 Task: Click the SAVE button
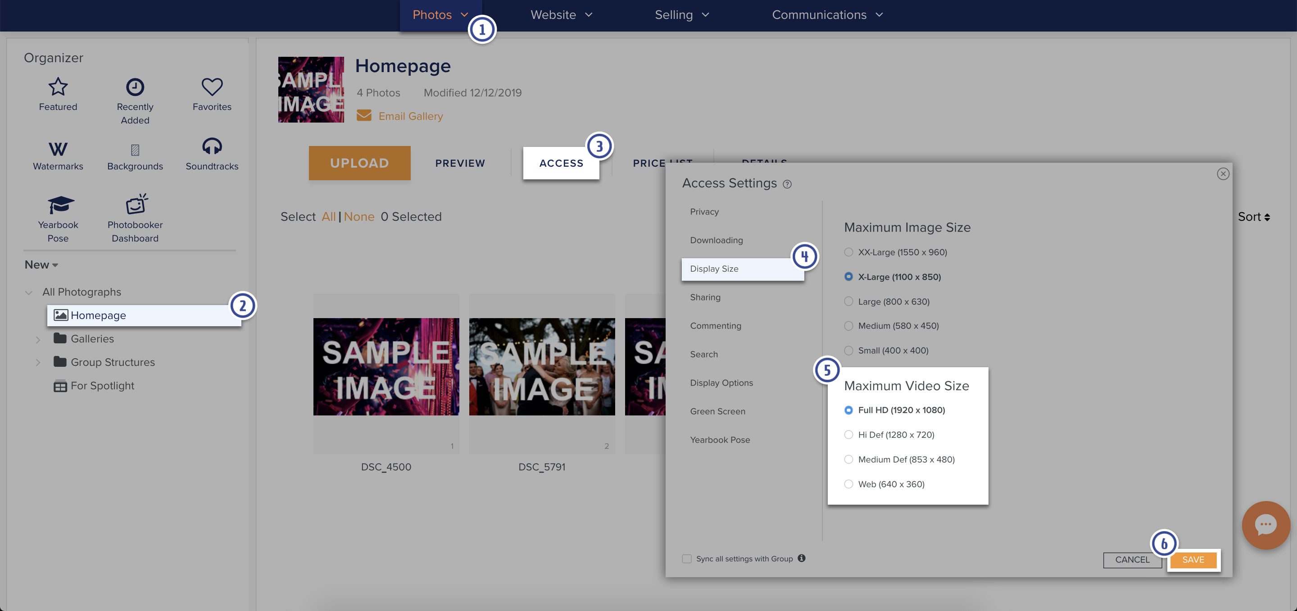click(x=1193, y=560)
